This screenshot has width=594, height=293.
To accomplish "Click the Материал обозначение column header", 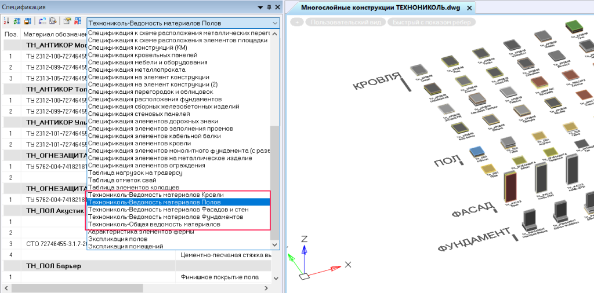I will tap(54, 34).
